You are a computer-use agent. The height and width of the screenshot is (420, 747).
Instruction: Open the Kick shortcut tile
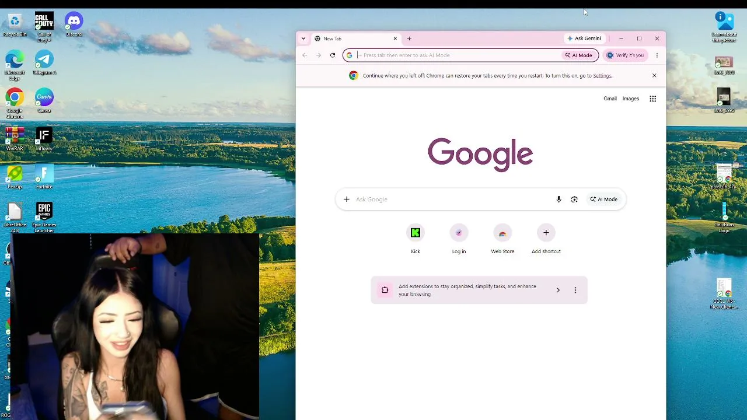(416, 240)
